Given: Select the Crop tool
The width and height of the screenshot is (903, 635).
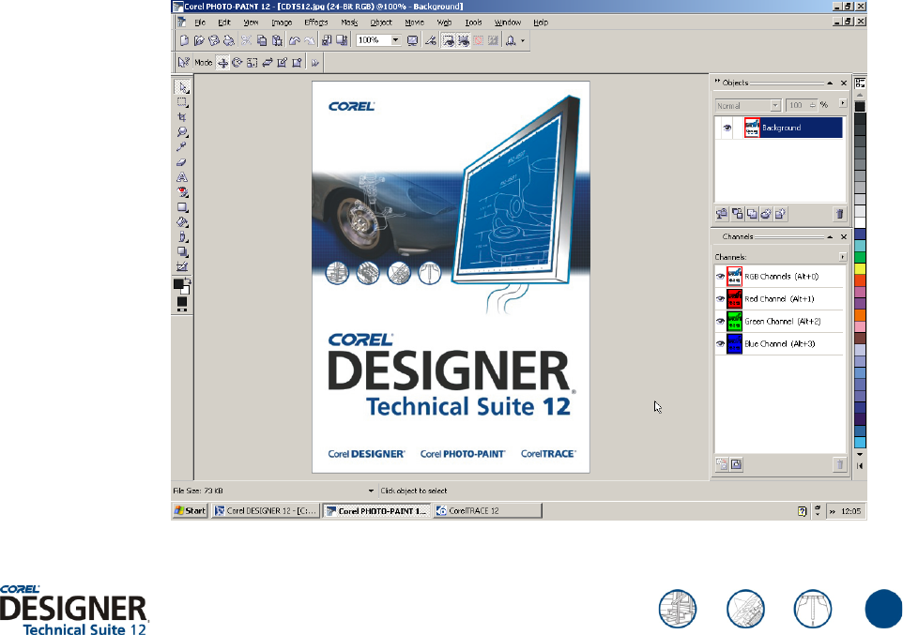Looking at the screenshot, I should click(x=182, y=117).
